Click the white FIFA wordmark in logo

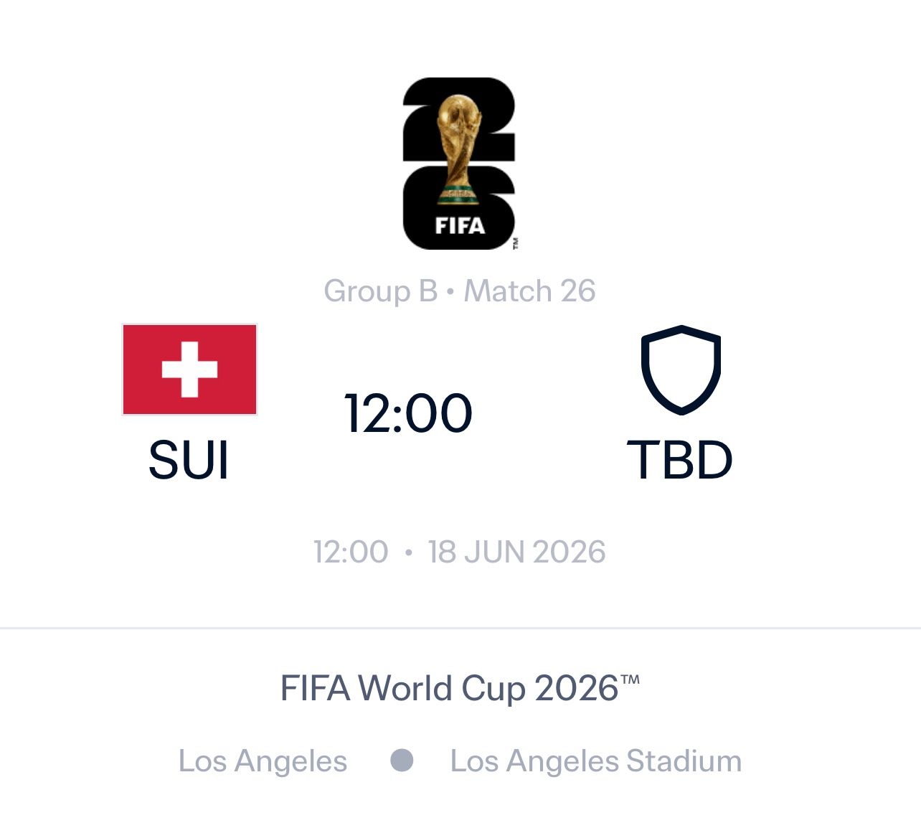point(460,226)
